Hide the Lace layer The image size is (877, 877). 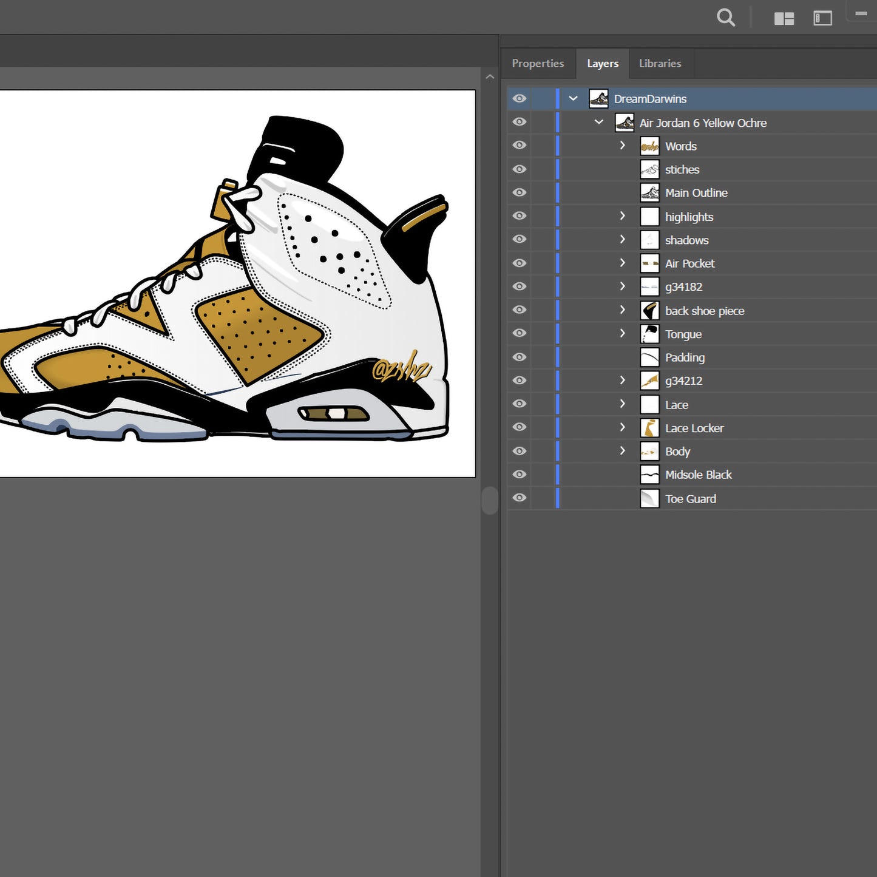[520, 404]
